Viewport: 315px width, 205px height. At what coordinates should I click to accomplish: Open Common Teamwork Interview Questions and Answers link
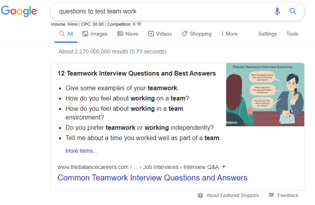point(153,178)
